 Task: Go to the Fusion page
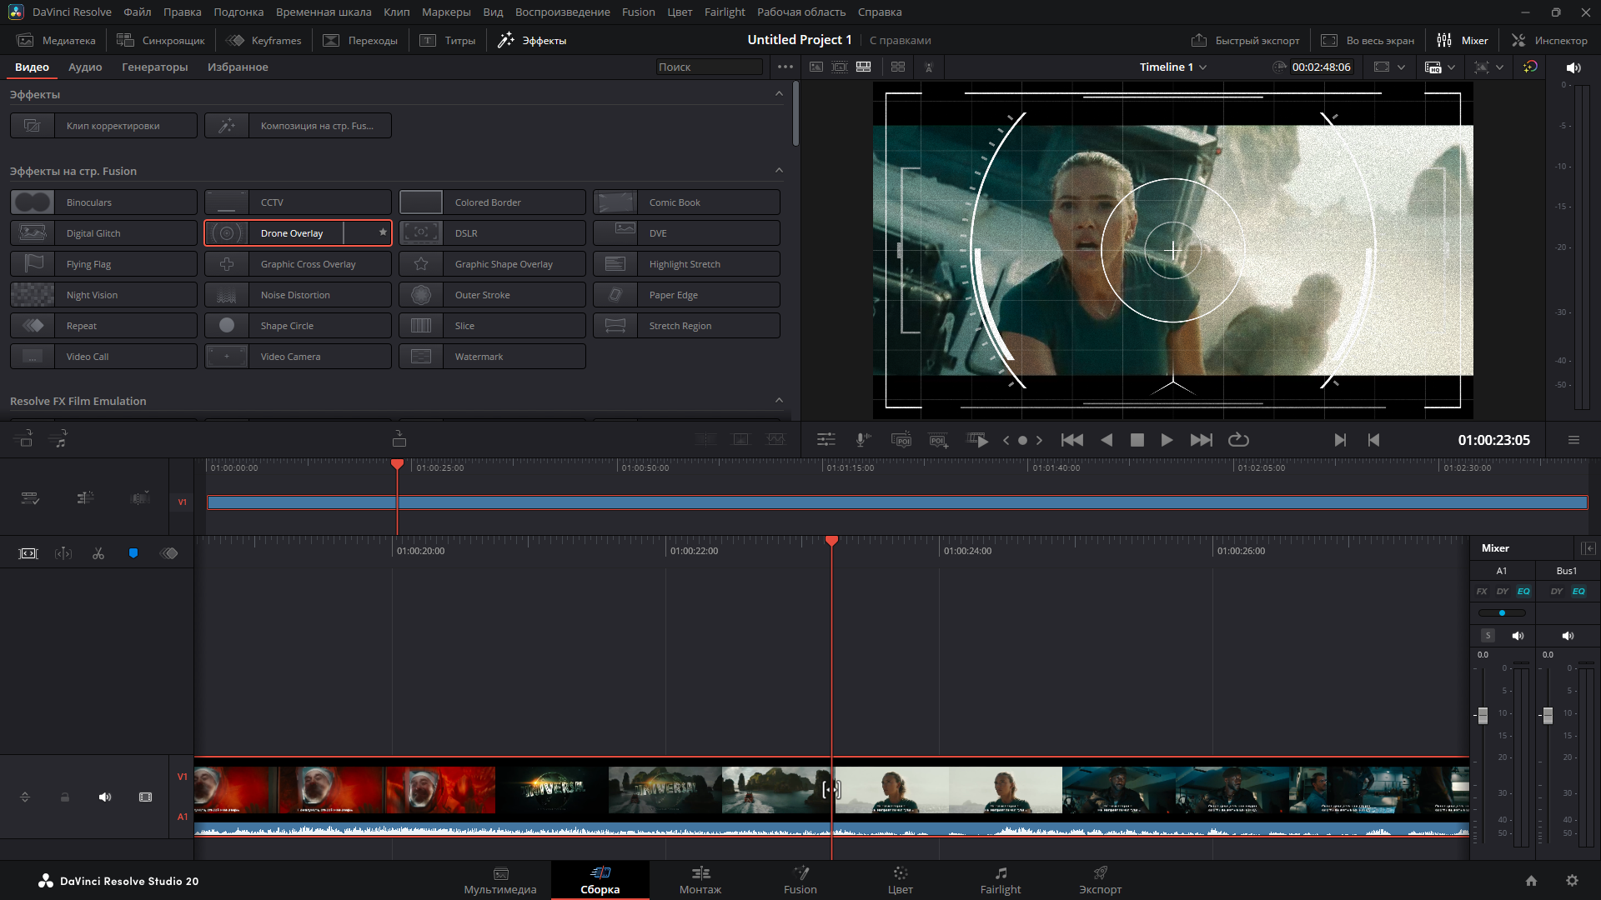800,879
